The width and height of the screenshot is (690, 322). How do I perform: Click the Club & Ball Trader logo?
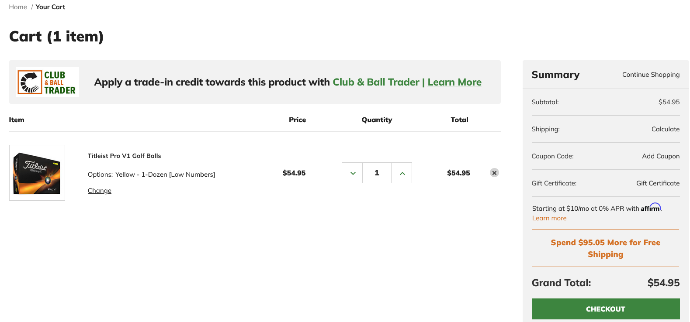coord(48,82)
